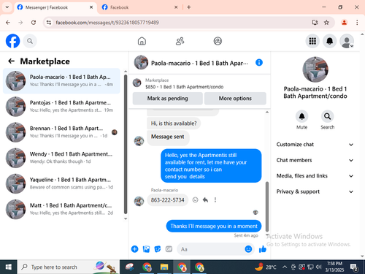Image resolution: width=365 pixels, height=274 pixels.
Task: Open the account profile avatar menu
Action: click(347, 41)
